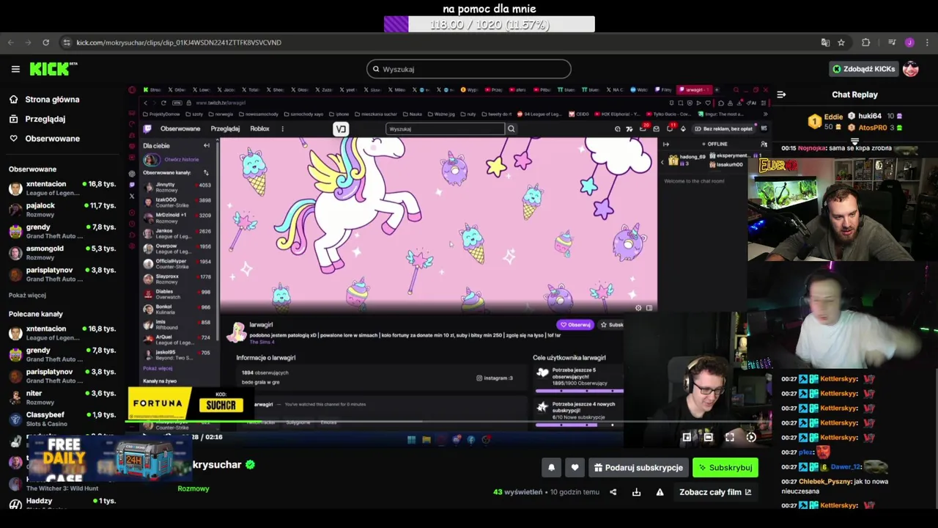This screenshot has width=938, height=528.
Task: Toggle notifications with the bell button
Action: pos(551,467)
